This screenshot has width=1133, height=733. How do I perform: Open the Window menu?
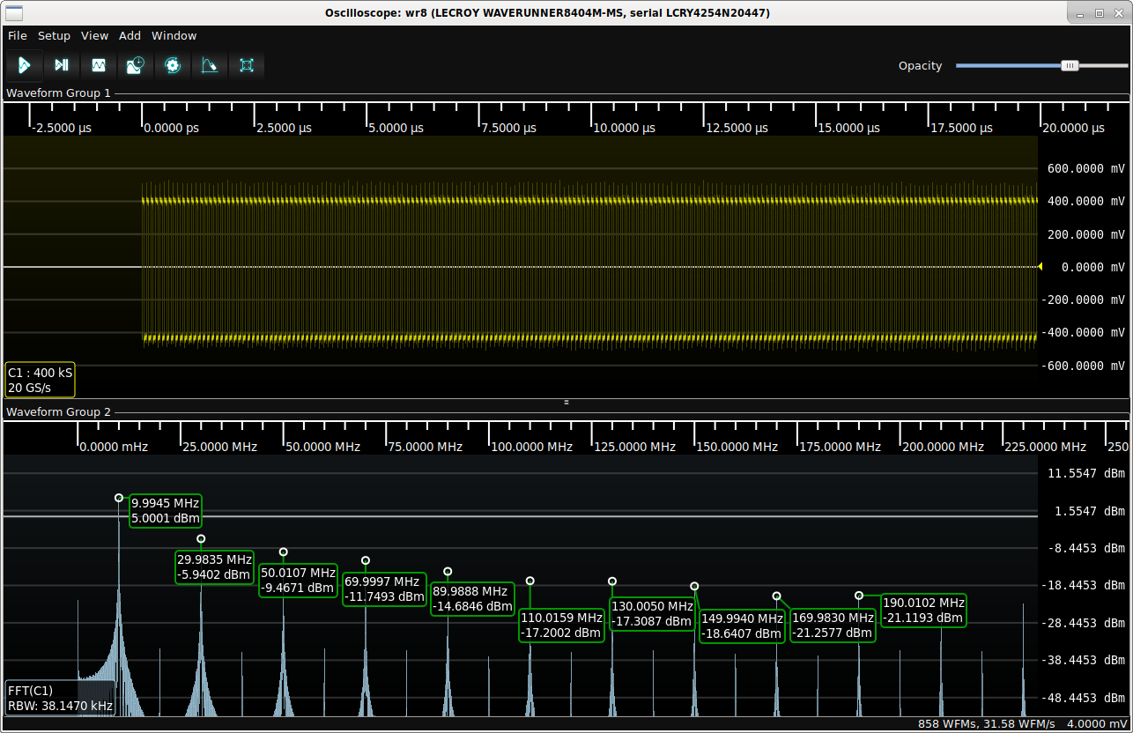[174, 36]
